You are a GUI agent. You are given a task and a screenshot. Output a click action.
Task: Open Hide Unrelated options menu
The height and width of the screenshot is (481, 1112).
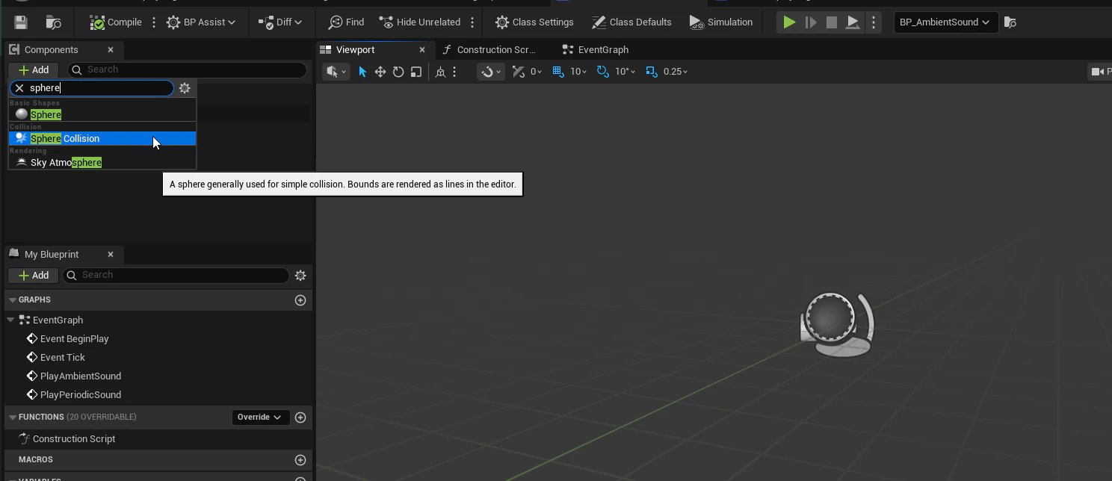tap(472, 22)
